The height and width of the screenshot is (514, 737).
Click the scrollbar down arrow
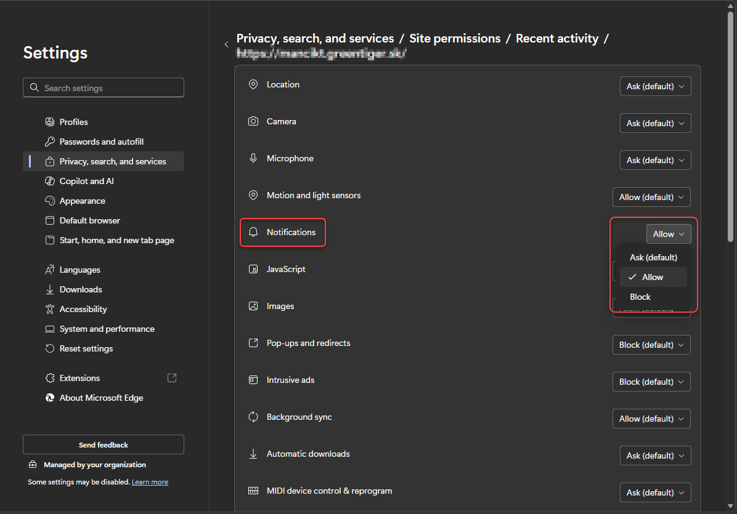point(730,506)
